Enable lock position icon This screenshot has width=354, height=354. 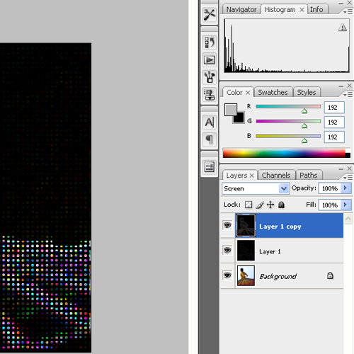(x=270, y=205)
